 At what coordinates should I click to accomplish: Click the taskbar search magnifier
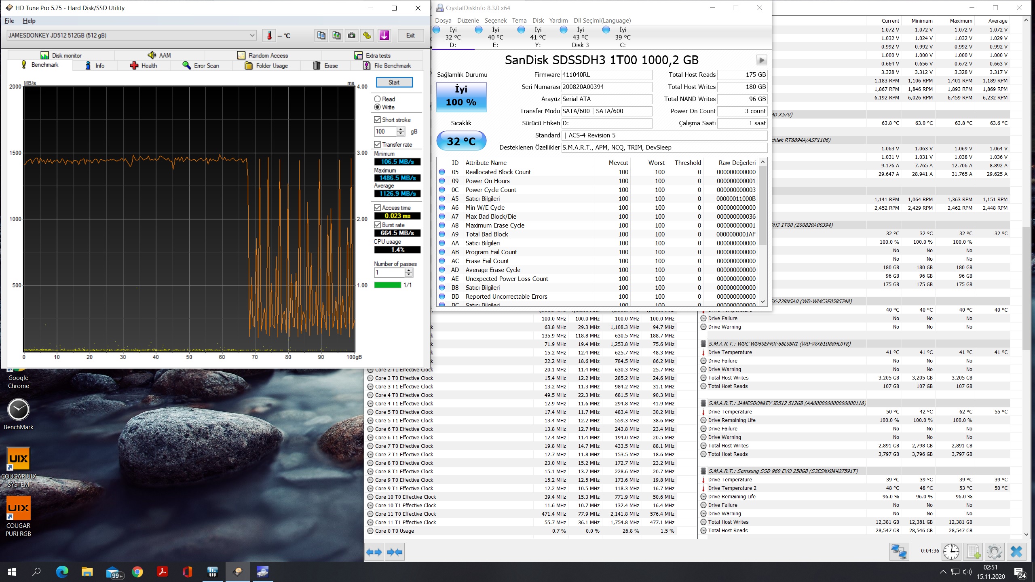point(36,571)
